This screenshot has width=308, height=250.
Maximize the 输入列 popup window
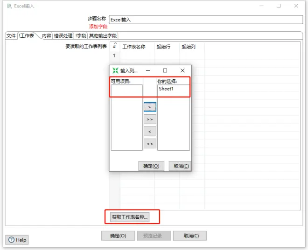(x=165, y=70)
